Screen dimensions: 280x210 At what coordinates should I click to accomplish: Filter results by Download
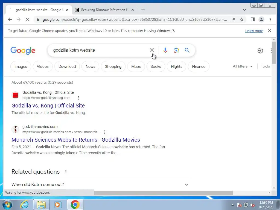coord(67,66)
